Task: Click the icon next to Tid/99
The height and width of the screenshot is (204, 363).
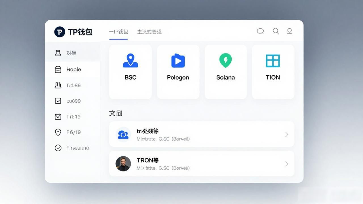Action: [58, 85]
